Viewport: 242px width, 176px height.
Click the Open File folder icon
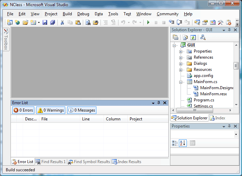click(x=25, y=22)
